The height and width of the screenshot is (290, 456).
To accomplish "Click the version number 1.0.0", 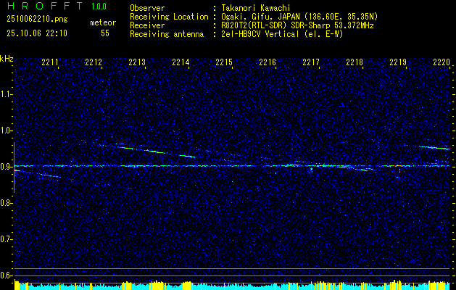I will [x=99, y=6].
